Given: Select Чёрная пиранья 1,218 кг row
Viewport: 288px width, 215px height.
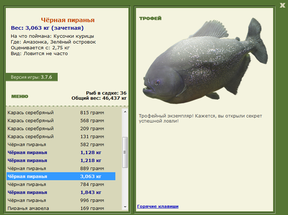Looking at the screenshot, I should 61,161.
